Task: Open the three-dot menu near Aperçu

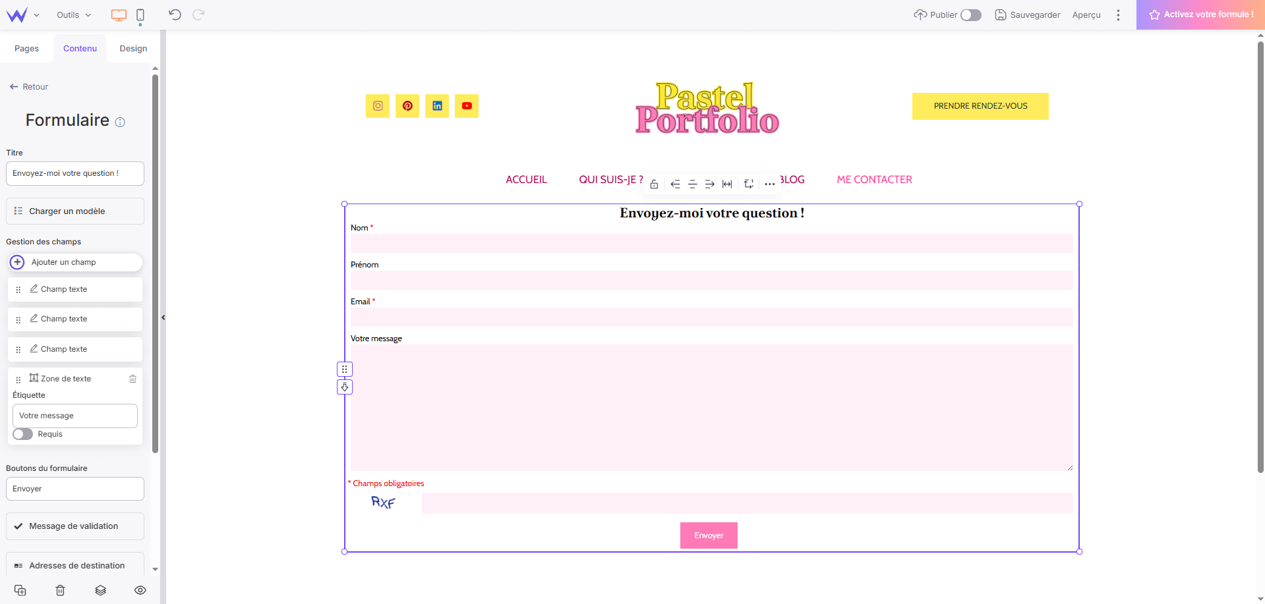Action: coord(1118,14)
